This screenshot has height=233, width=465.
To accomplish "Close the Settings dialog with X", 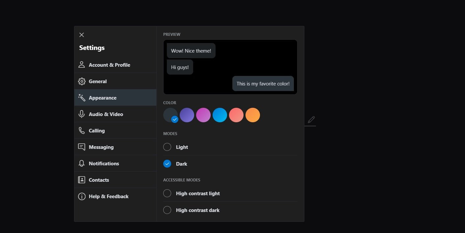I will point(82,35).
